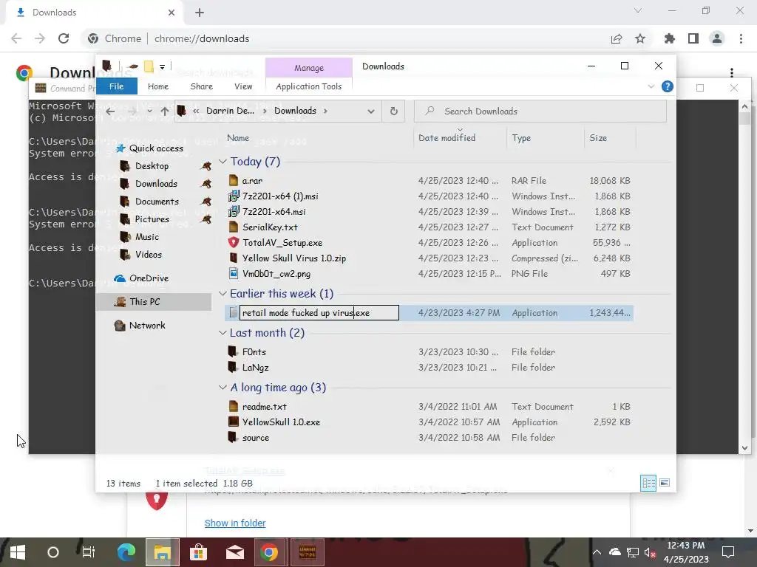The width and height of the screenshot is (757, 567).
Task: Collapse the A long time ago group
Action: [x=223, y=387]
